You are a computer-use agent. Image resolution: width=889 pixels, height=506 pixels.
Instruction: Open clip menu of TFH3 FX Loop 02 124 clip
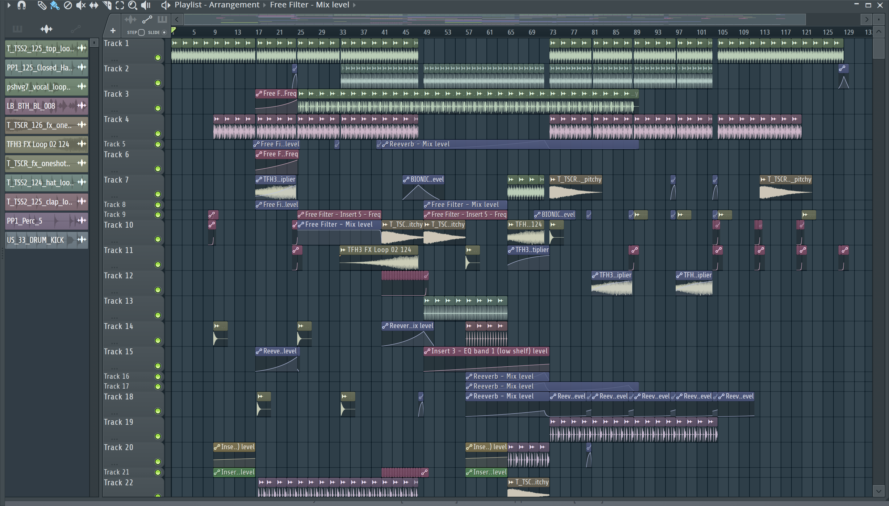[x=343, y=250]
